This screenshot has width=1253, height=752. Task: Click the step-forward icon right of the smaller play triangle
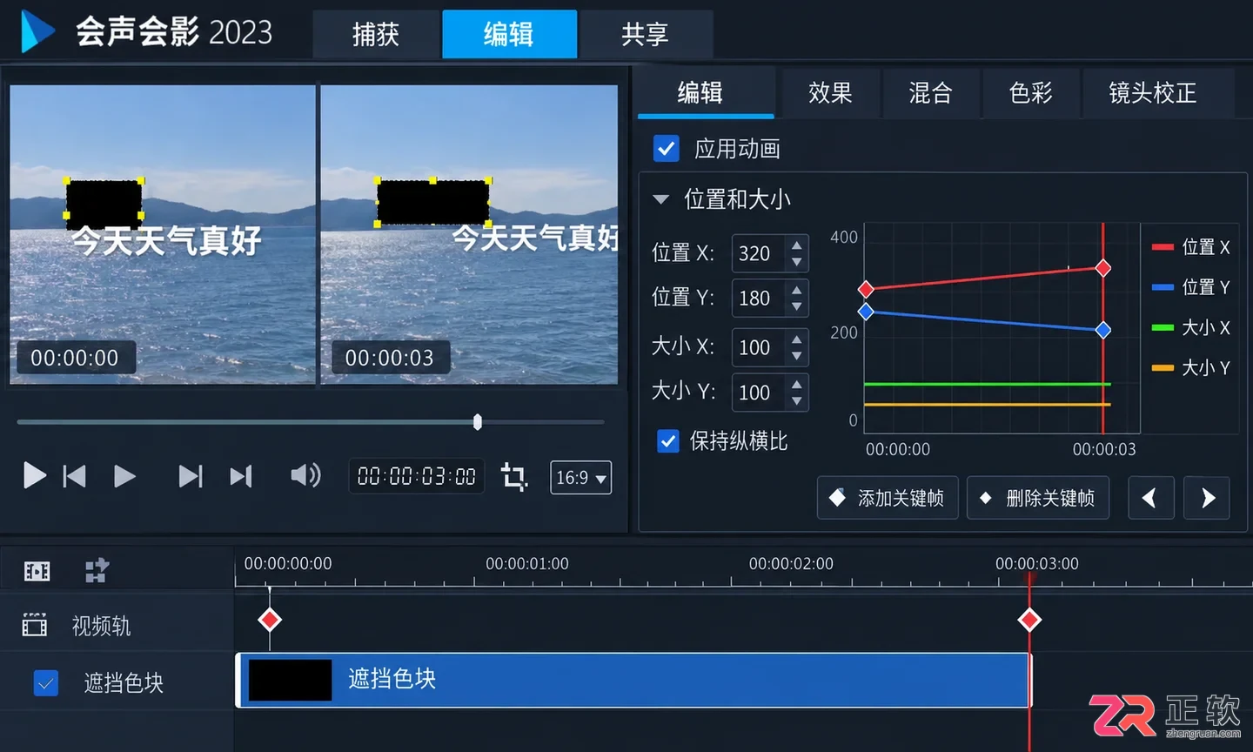point(191,476)
